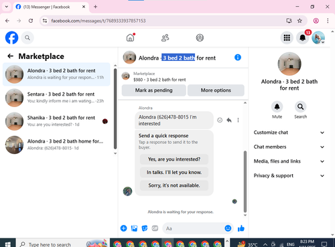
Task: Open the Facebook menu grid icon
Action: tap(287, 37)
